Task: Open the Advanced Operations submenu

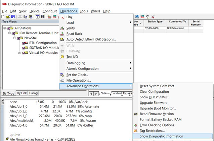Action: coord(96,86)
